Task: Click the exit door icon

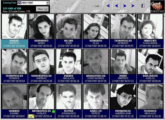Action: coord(143,6)
